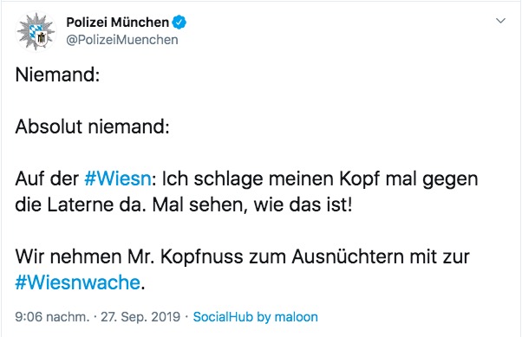Expand the tweet options chevron
Image resolution: width=522 pixels, height=337 pixels.
(x=500, y=21)
